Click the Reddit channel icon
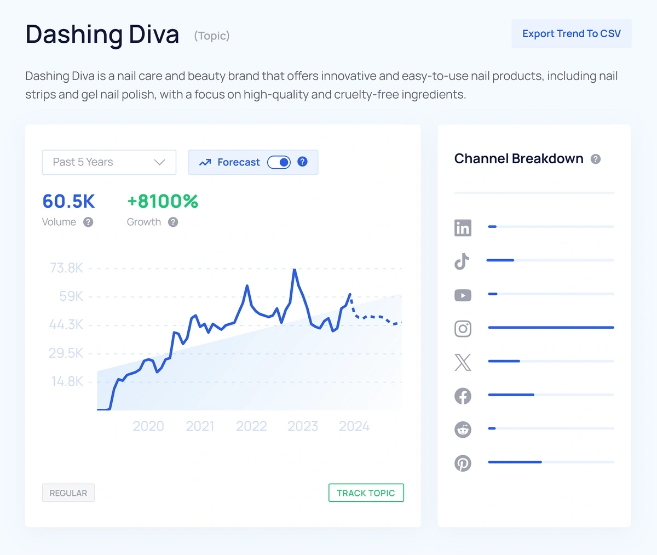 tap(463, 430)
